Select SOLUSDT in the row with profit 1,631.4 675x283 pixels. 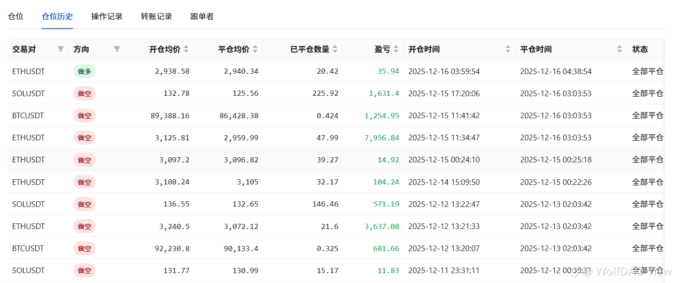pyautogui.click(x=29, y=93)
